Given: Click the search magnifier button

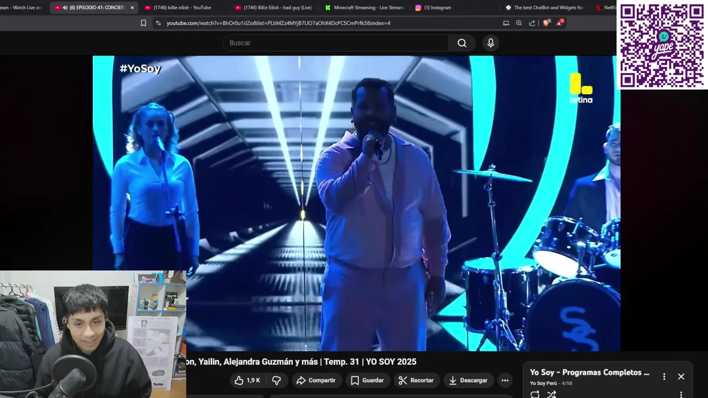Looking at the screenshot, I should [x=462, y=43].
